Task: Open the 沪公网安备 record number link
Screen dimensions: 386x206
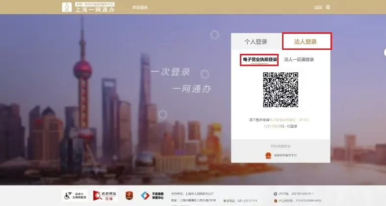Action: point(300,201)
